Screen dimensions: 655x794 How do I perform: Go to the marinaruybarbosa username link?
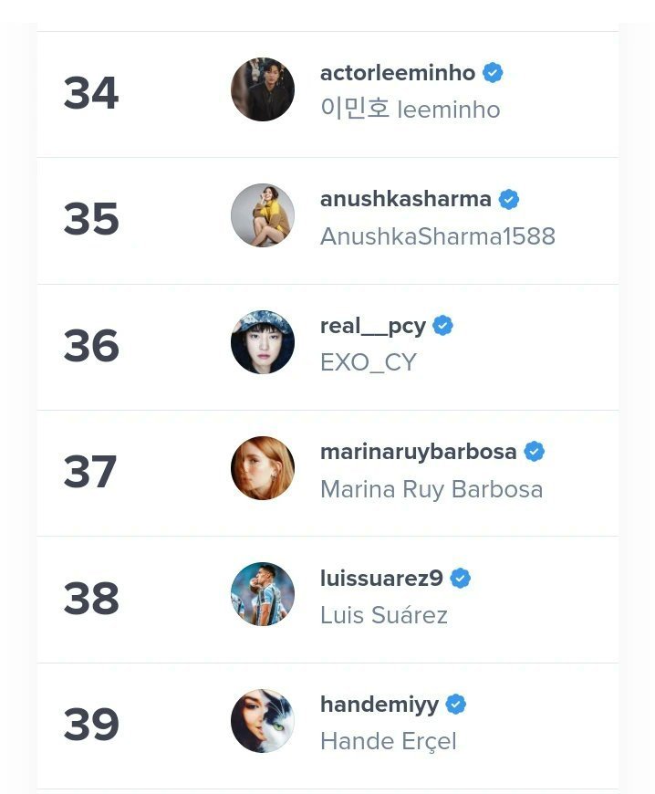(x=419, y=452)
